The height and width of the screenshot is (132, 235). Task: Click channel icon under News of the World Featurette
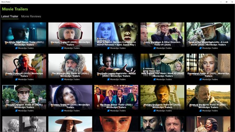pyautogui.click(x=200, y=48)
